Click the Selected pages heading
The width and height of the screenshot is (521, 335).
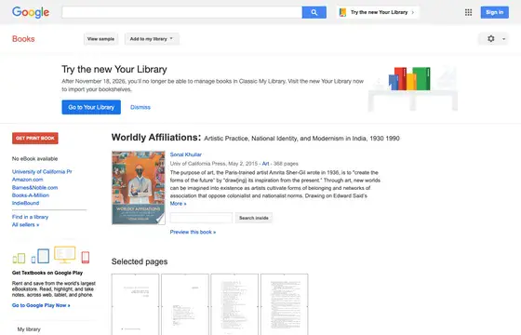point(140,261)
